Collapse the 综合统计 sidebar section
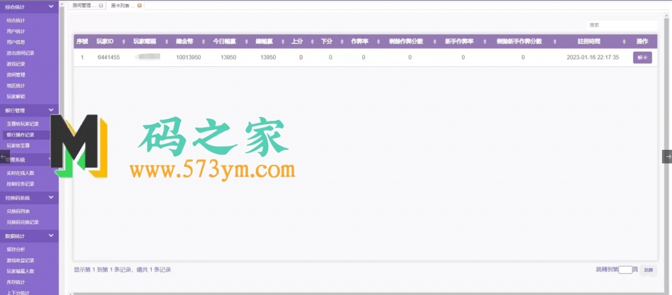This screenshot has width=672, height=295. click(x=51, y=7)
